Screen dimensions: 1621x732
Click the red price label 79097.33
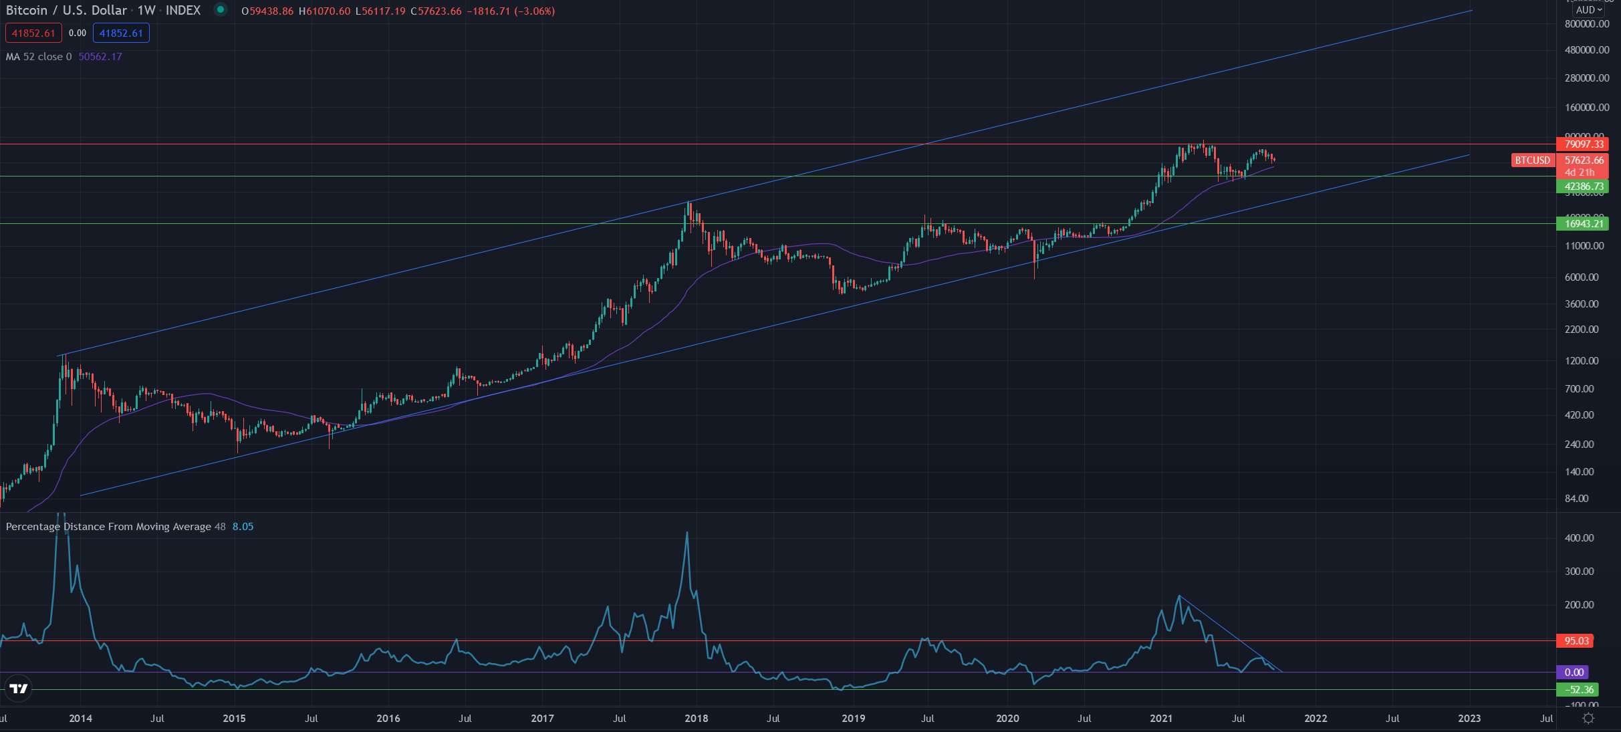point(1584,144)
